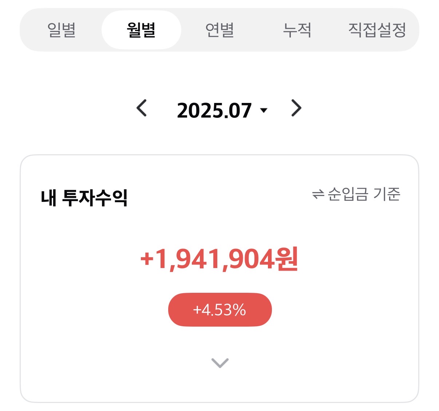
Task: Tap the red +4.53% badge
Action: (220, 310)
